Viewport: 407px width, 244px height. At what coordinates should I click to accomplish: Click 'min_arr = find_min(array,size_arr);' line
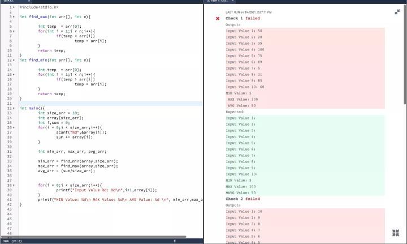[x=78, y=161]
